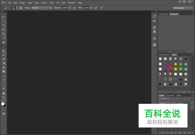The image size is (195, 135).
Task: Open the Image menu
Action: pos(22,3)
